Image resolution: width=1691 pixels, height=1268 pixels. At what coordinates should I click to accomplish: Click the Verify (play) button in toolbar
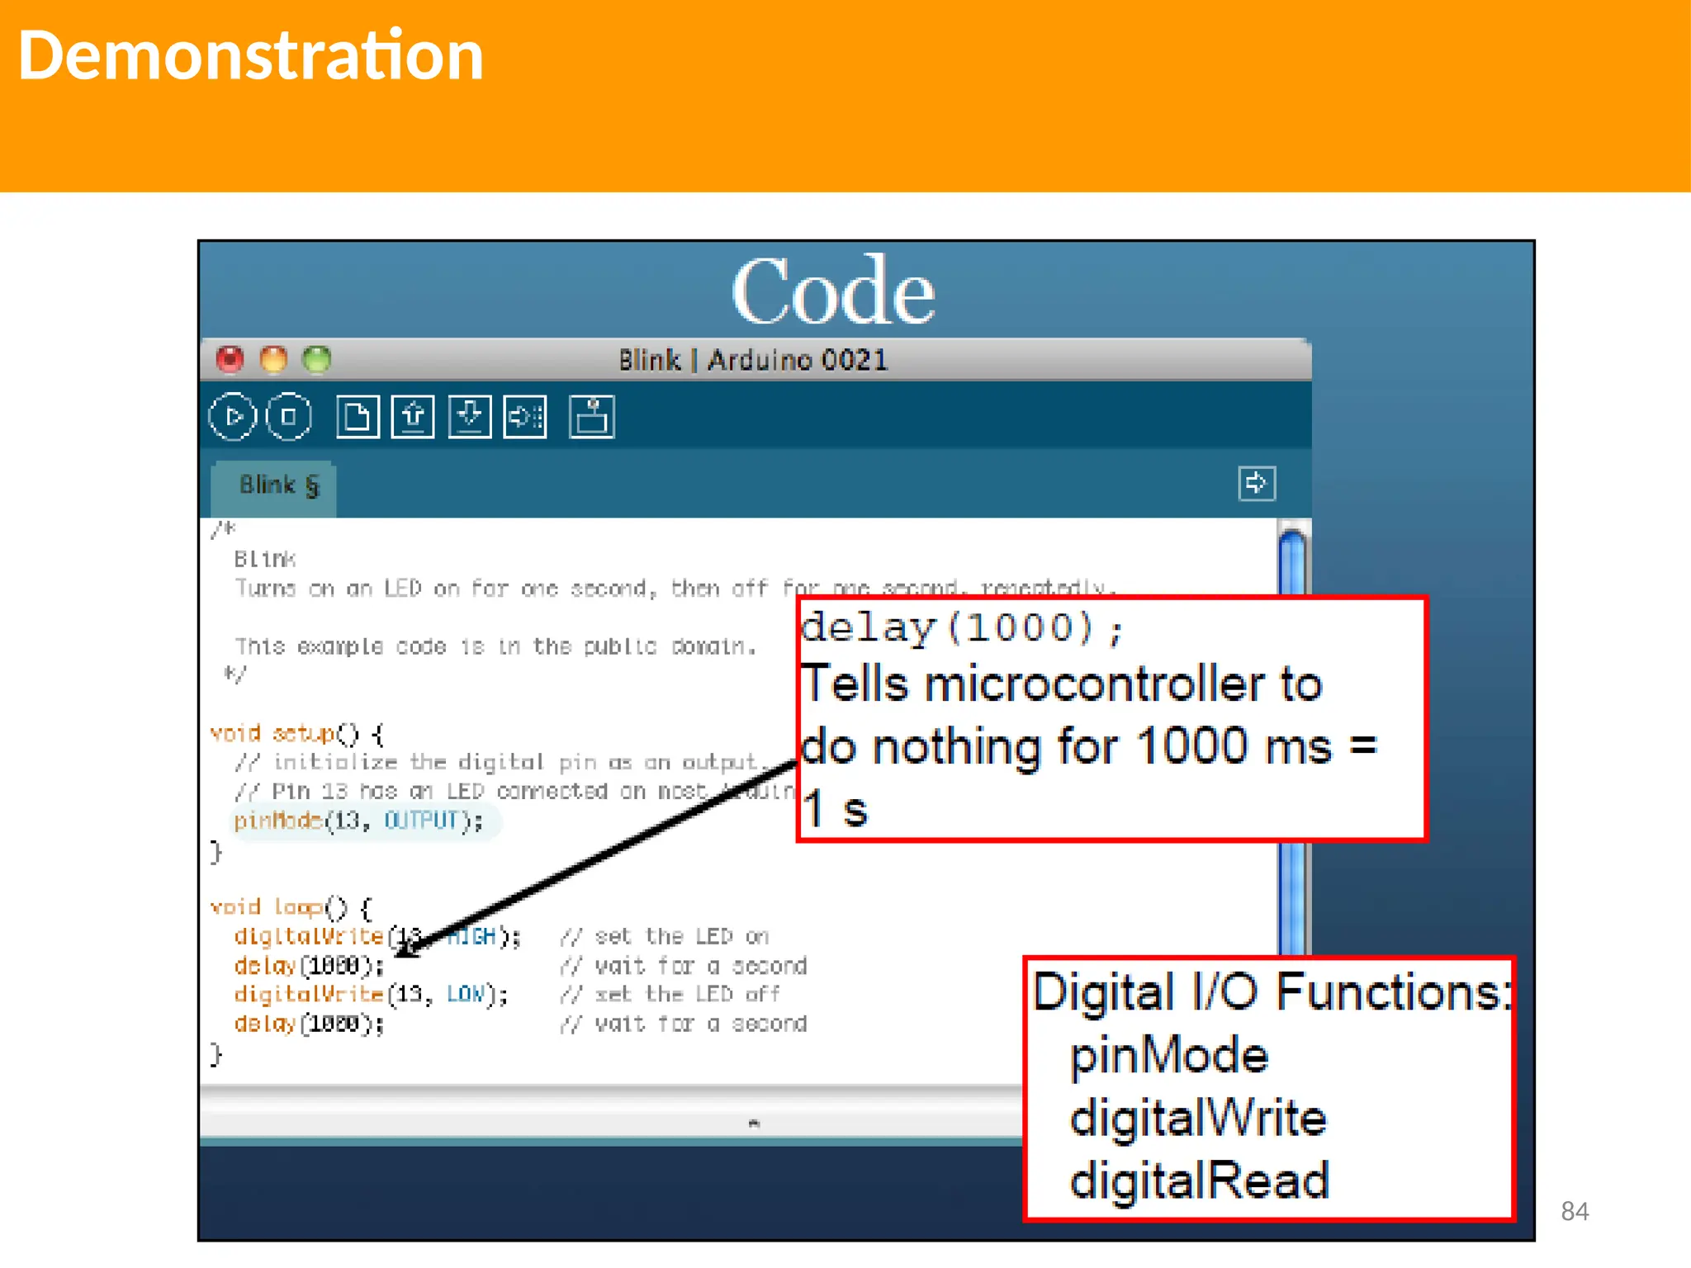pyautogui.click(x=233, y=417)
